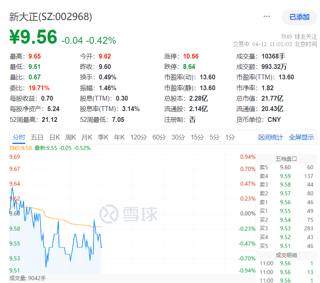
Task: Open 区间统计 range statistics link
Action: pyautogui.click(x=271, y=137)
